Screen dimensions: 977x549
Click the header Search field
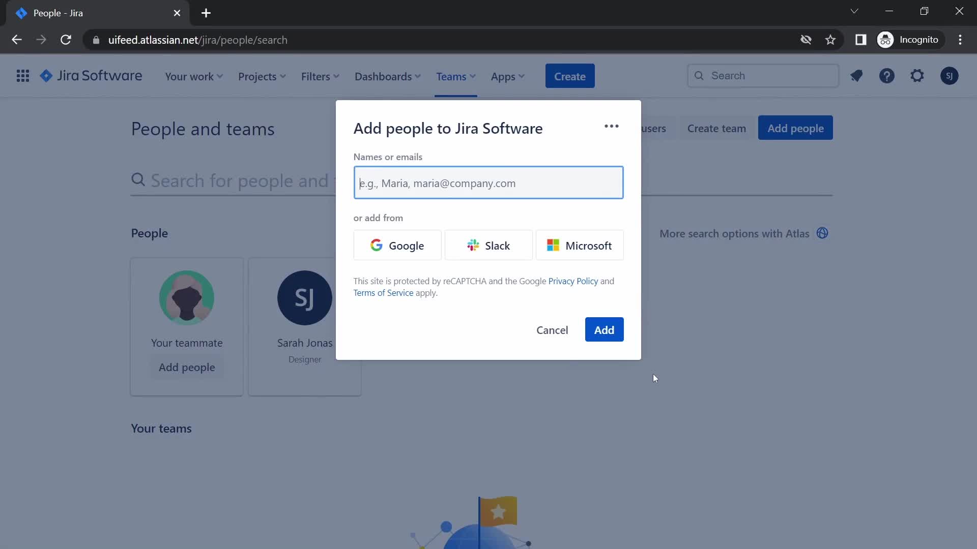click(763, 76)
